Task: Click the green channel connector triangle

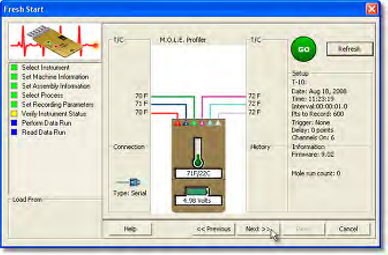Action: (x=194, y=123)
